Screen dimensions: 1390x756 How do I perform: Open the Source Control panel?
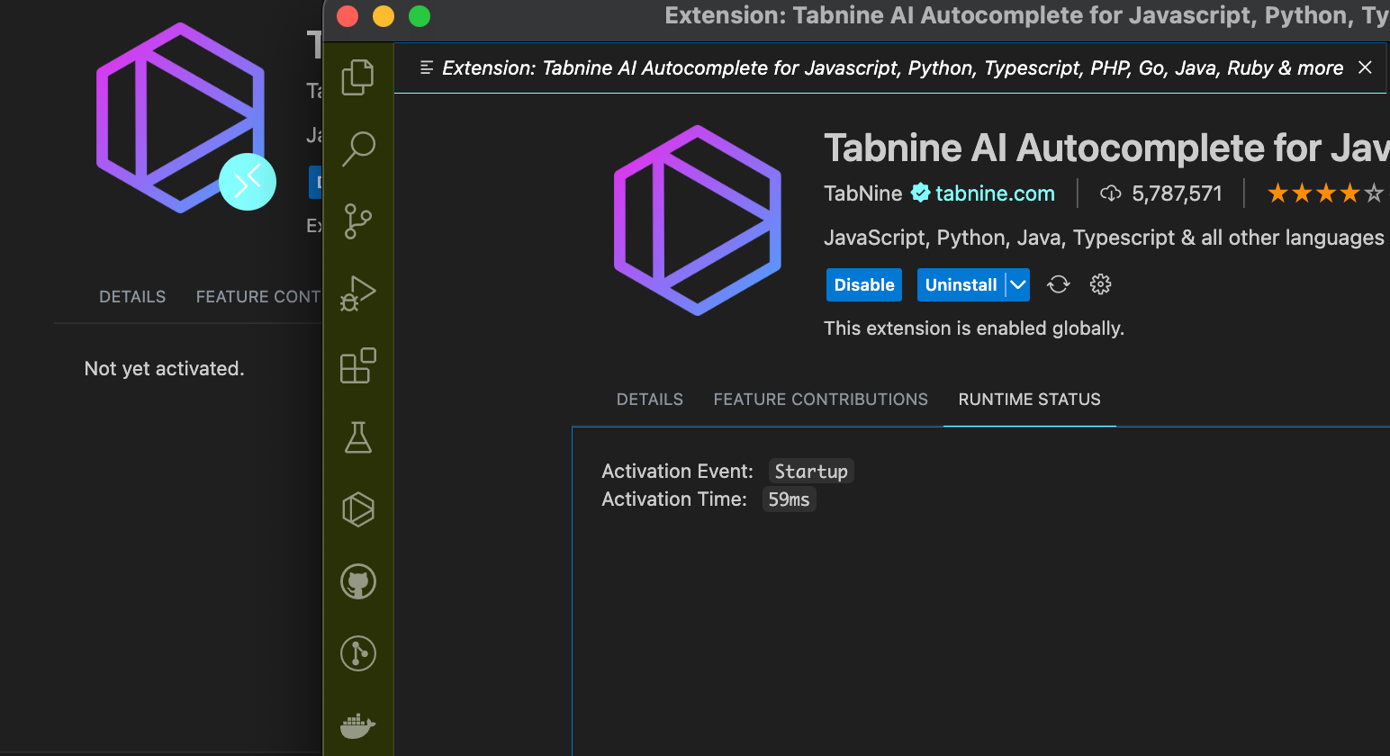pyautogui.click(x=357, y=221)
